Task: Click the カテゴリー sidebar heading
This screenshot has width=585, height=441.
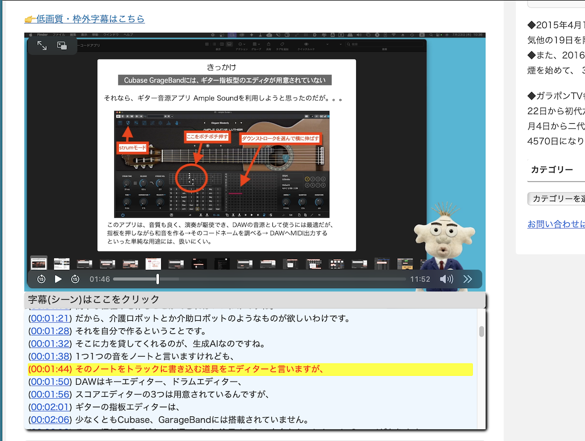Action: coord(552,169)
